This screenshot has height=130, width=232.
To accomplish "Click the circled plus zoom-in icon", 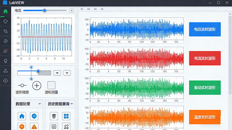I will [x=36, y=86].
